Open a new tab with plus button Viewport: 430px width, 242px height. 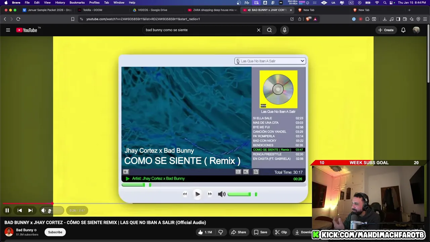pos(409,10)
